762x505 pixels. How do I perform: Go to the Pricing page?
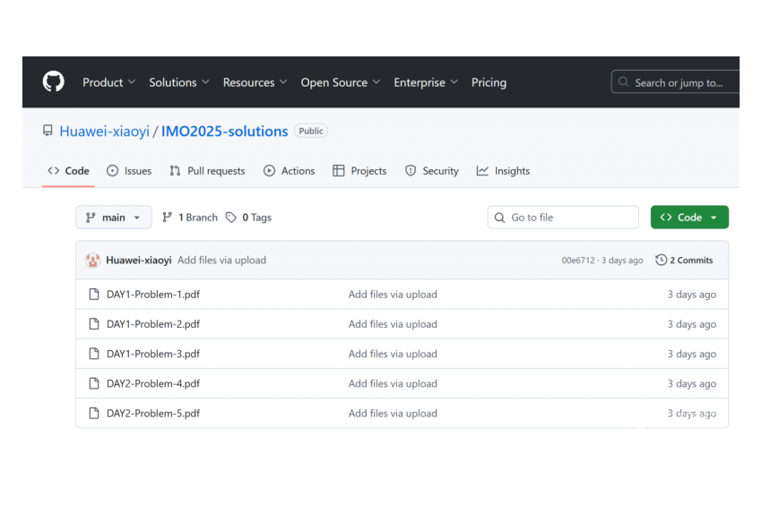coord(489,82)
